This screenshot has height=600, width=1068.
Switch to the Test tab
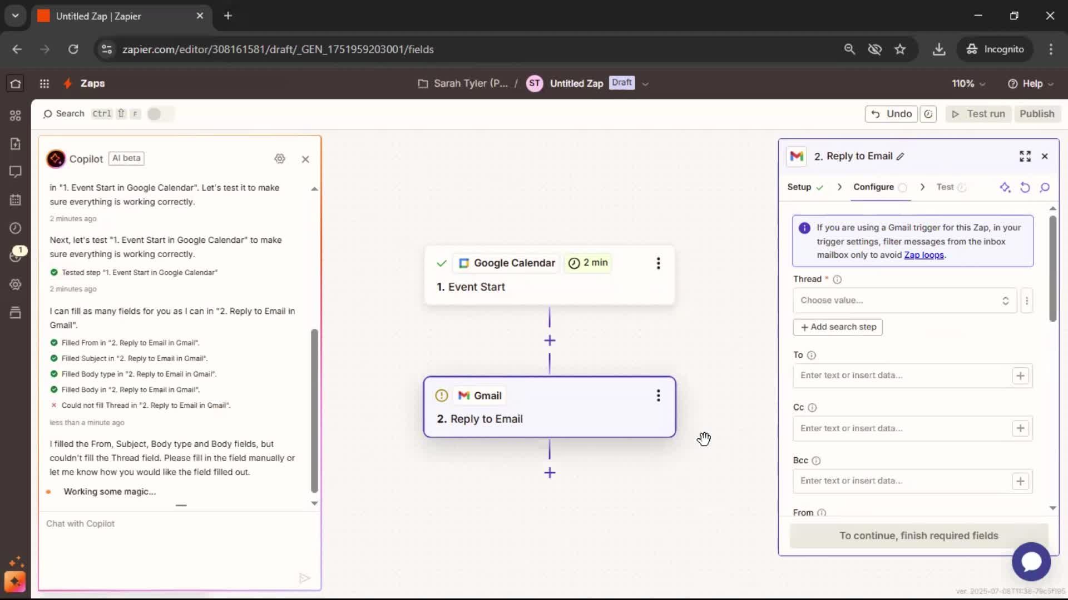pyautogui.click(x=951, y=187)
